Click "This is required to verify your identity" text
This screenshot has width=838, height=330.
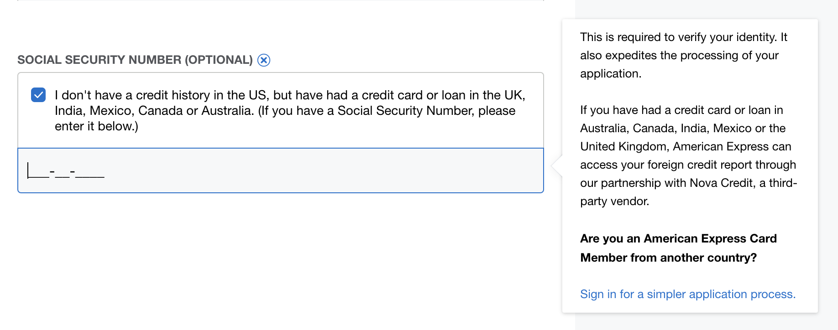coord(683,37)
